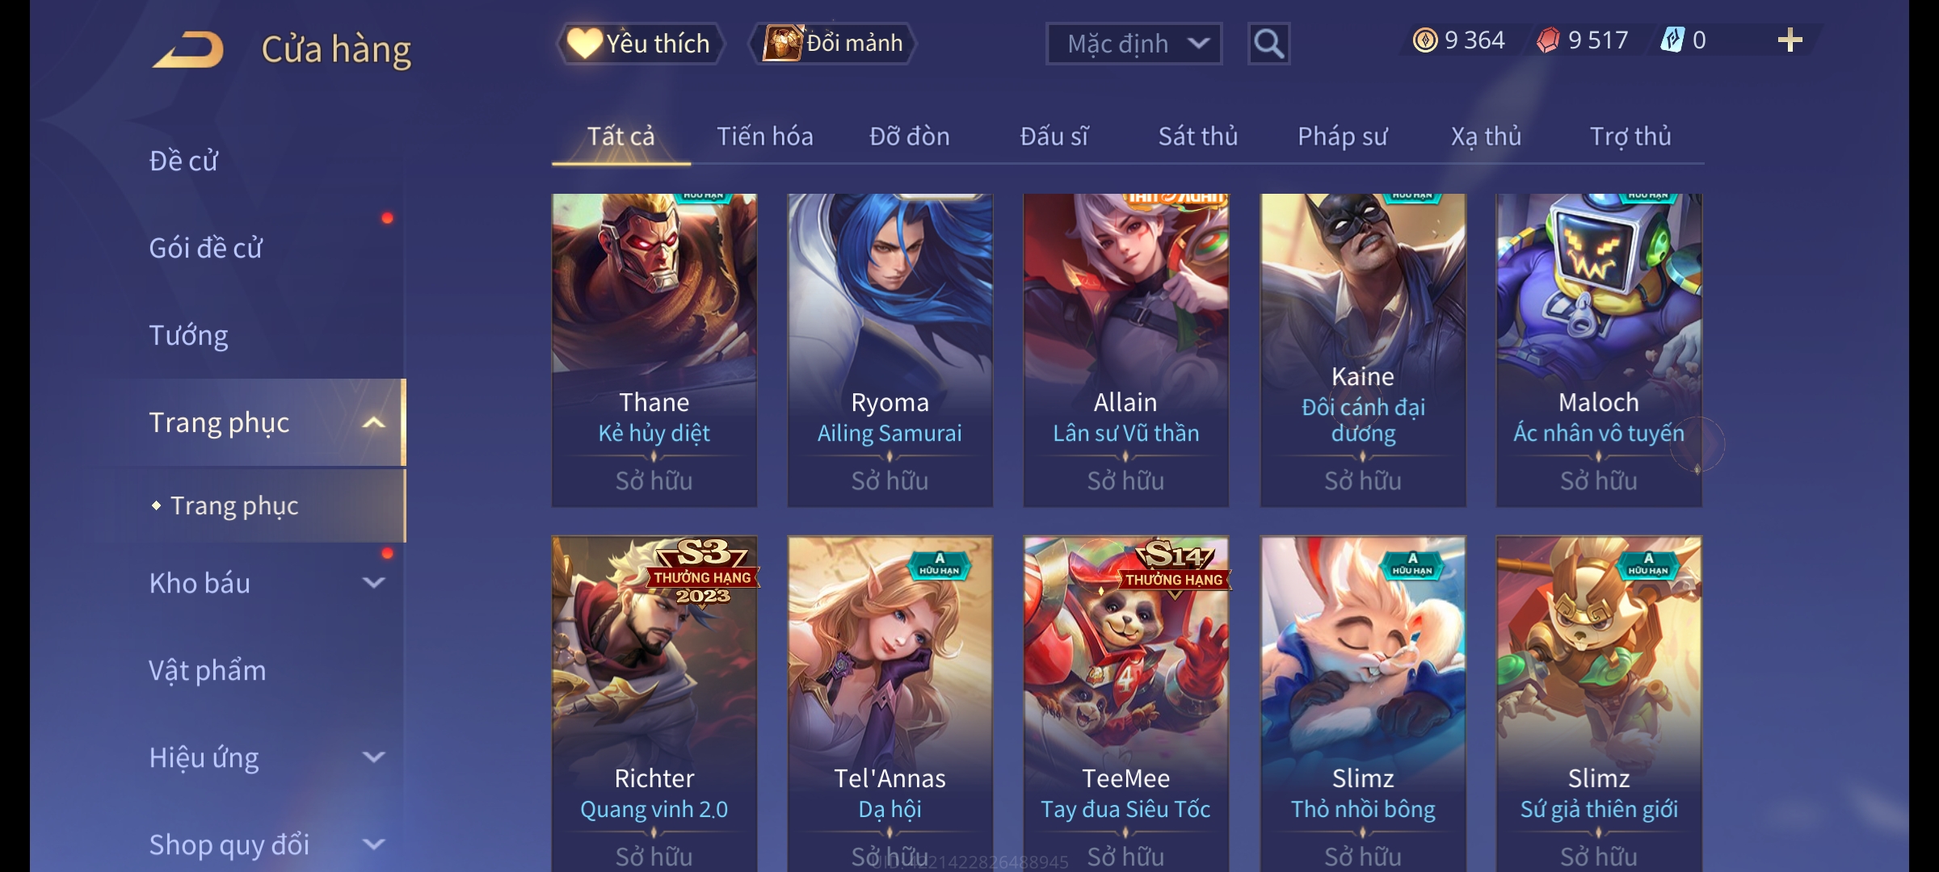Switch to the Sát thủ tab
The width and height of the screenshot is (1939, 872).
[1198, 136]
